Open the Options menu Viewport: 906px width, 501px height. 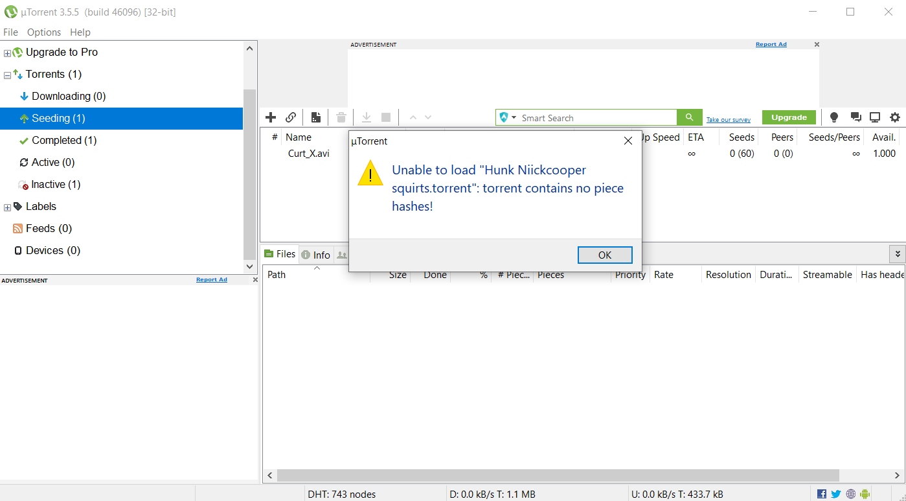point(44,32)
